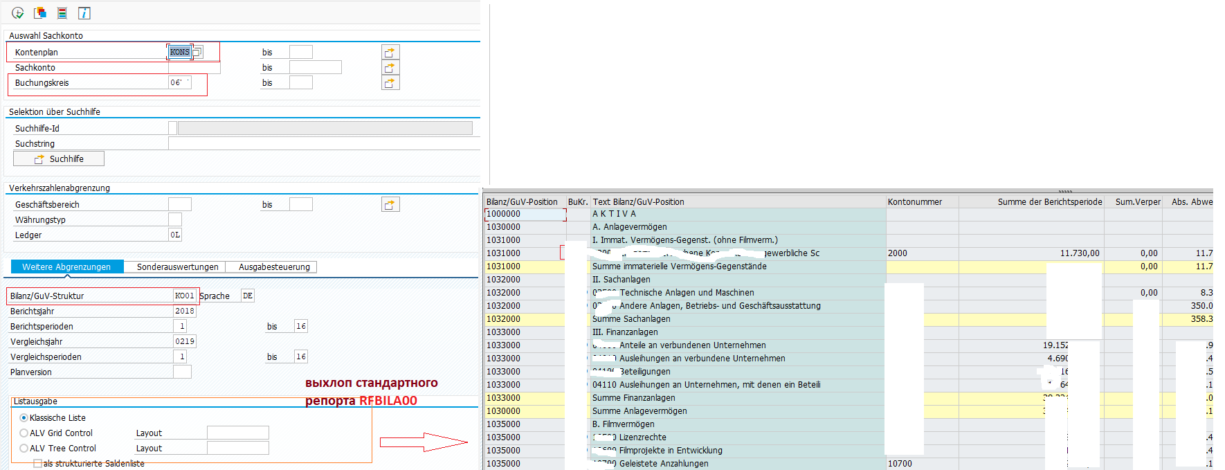Image resolution: width=1225 pixels, height=470 pixels.
Task: Open multiple selection for Geschäftsbereich
Action: click(x=390, y=205)
